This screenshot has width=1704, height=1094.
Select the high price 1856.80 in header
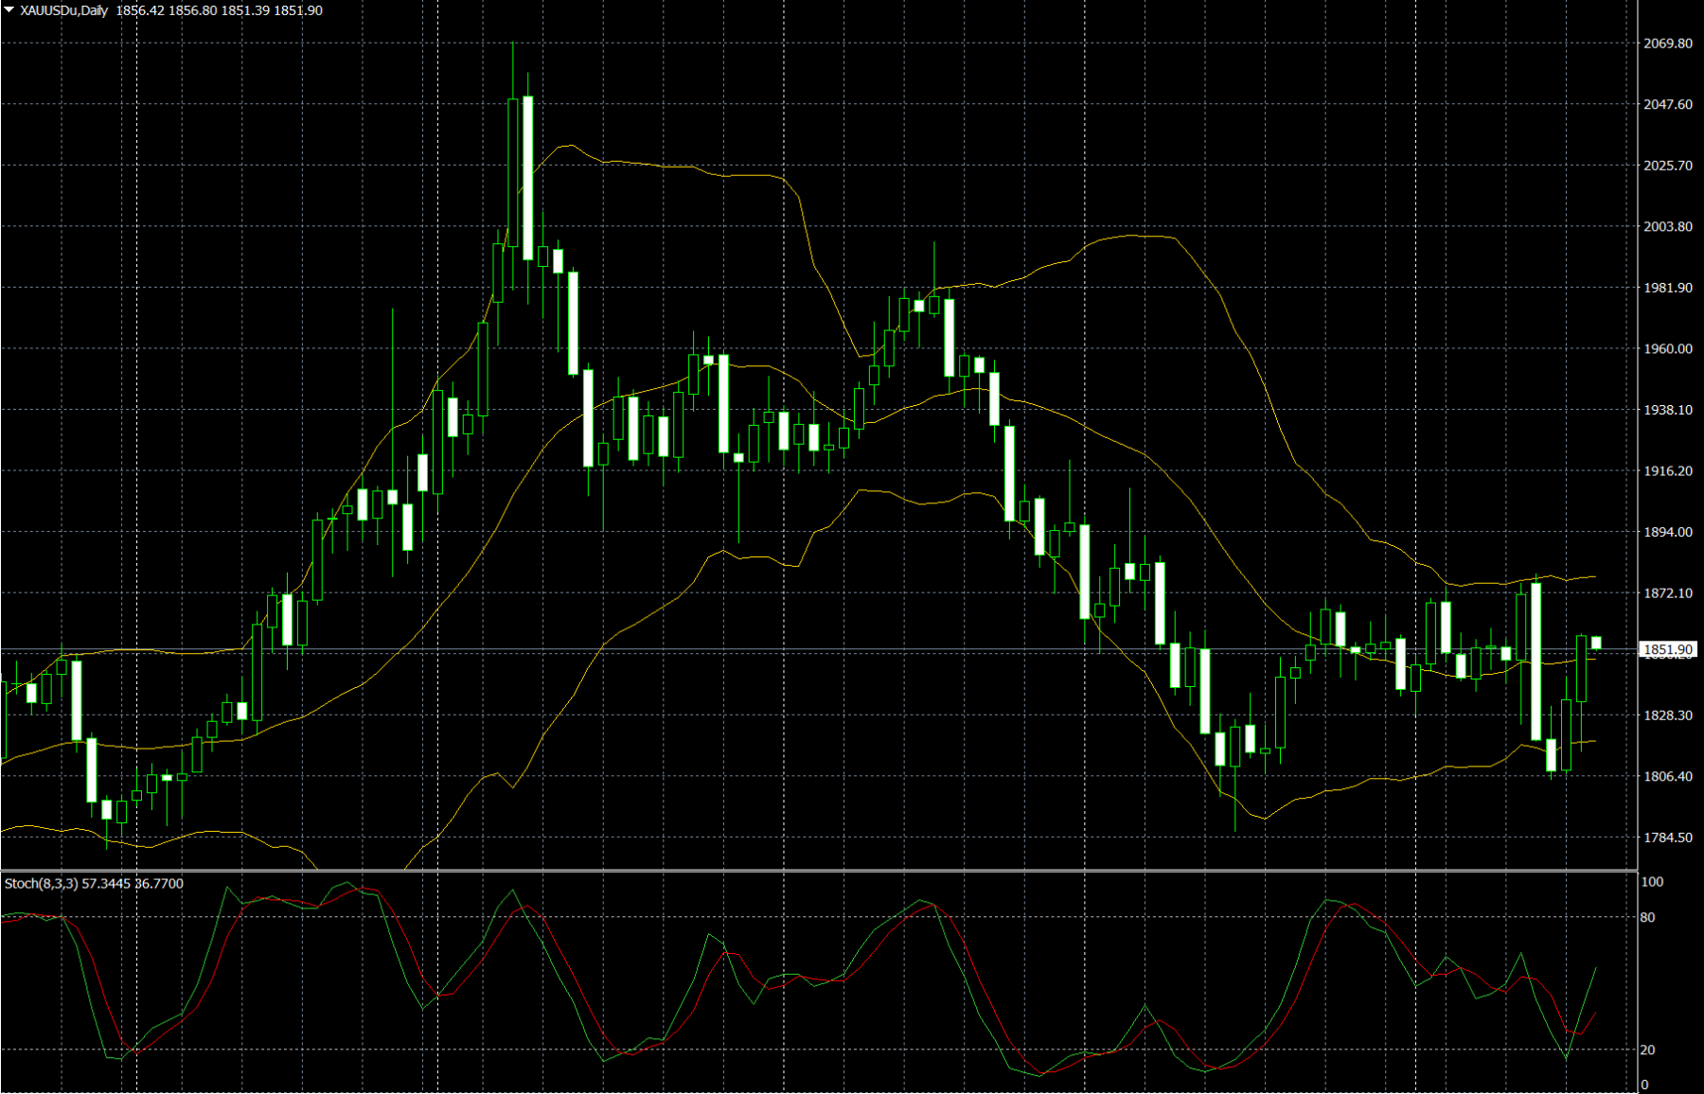(x=193, y=10)
